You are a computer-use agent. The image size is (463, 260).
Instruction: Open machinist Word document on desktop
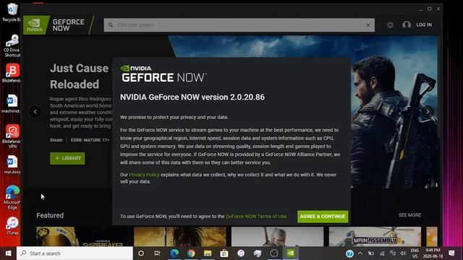12,104
